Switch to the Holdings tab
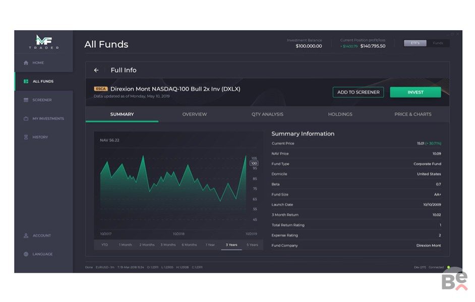Screen dimensions: 475x302 (x=340, y=114)
